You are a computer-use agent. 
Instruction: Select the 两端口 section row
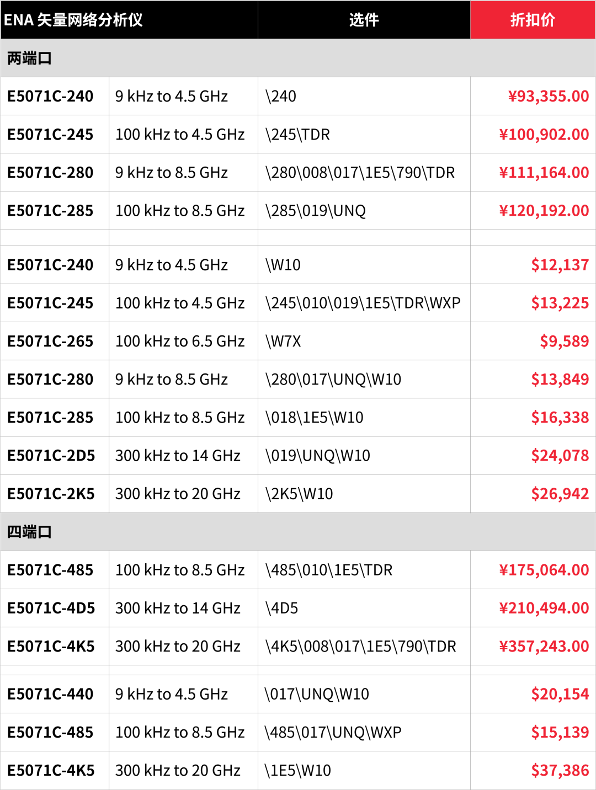298,58
